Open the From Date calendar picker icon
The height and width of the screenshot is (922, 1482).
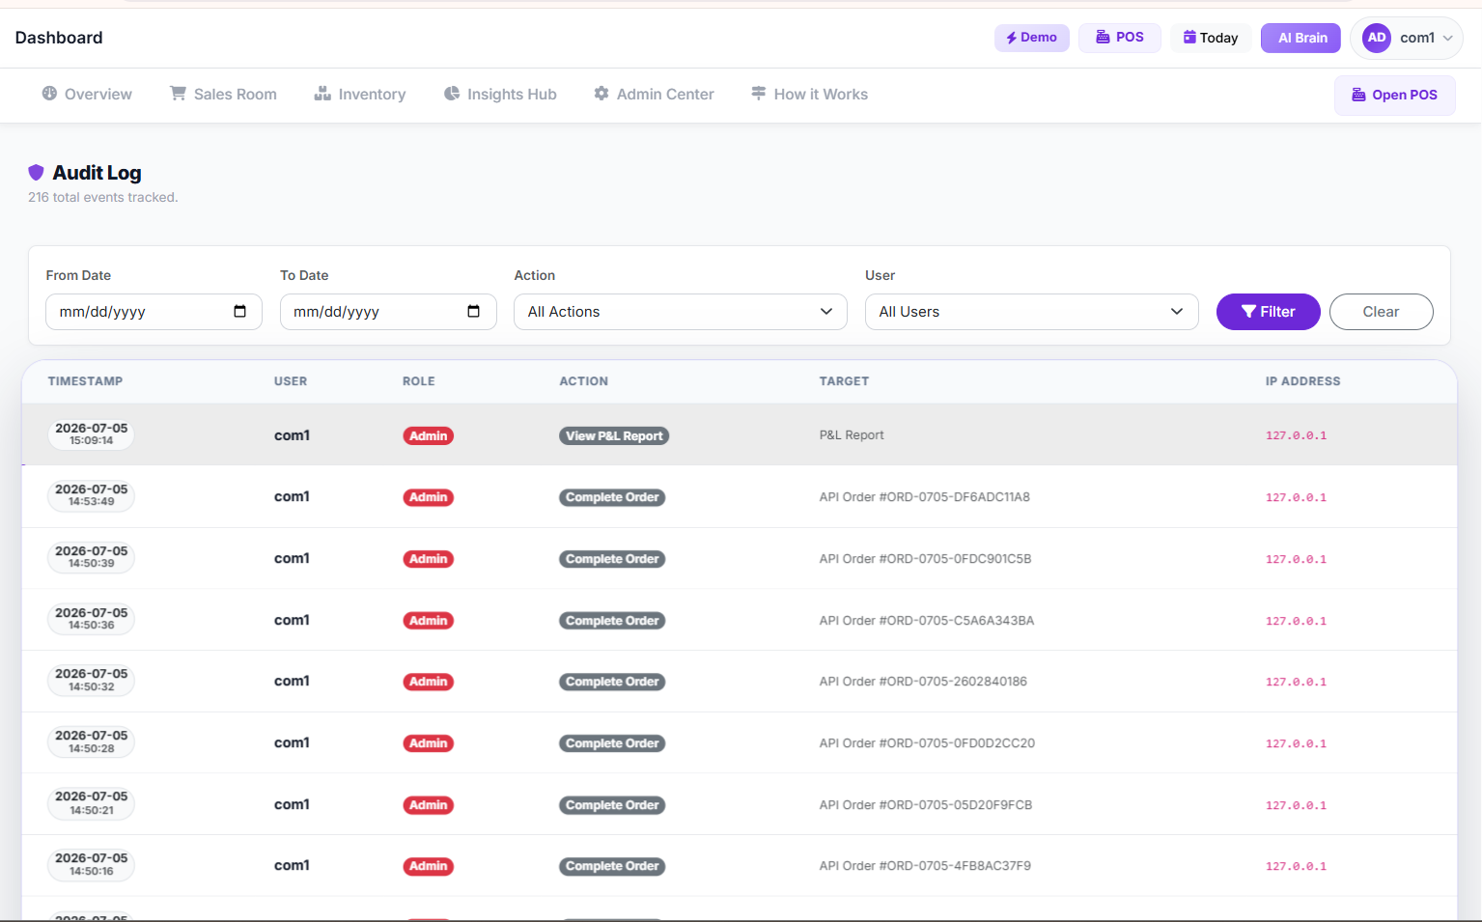tap(240, 311)
